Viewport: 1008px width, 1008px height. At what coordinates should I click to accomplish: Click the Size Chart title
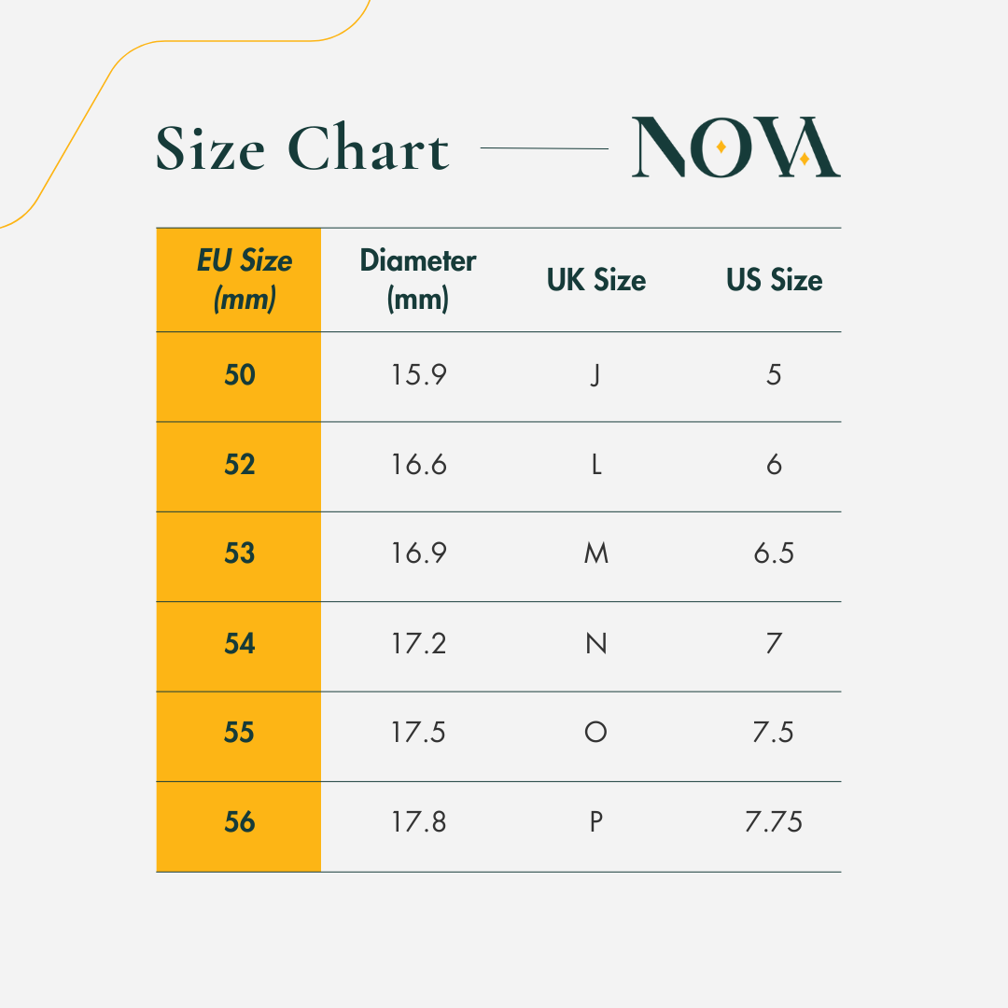[302, 147]
